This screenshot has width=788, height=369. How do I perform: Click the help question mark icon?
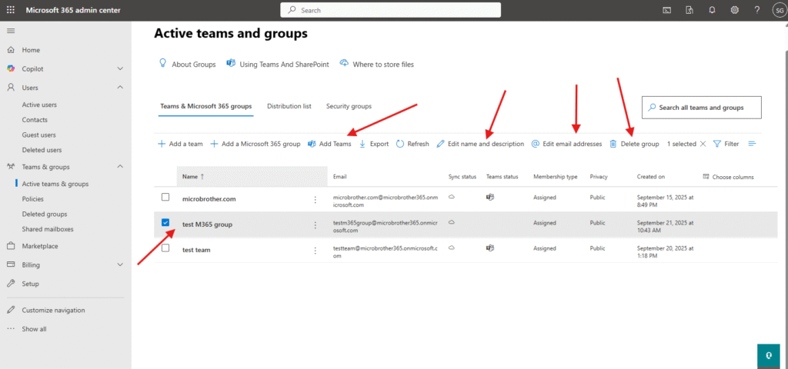tap(757, 10)
